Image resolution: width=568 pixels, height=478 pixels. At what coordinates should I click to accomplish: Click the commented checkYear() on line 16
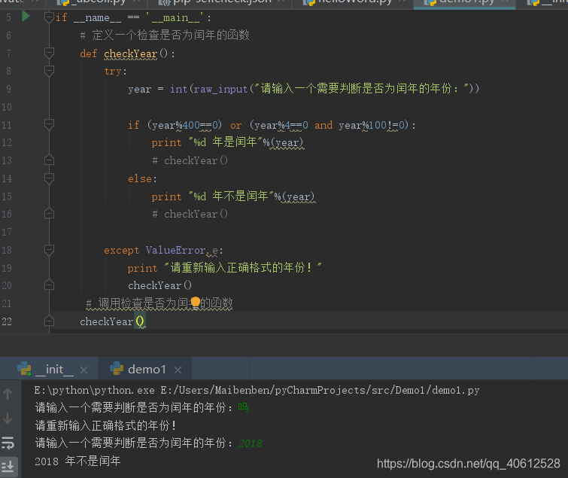190,215
